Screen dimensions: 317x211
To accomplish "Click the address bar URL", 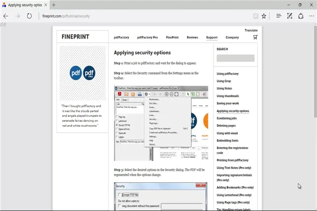I will point(66,16).
